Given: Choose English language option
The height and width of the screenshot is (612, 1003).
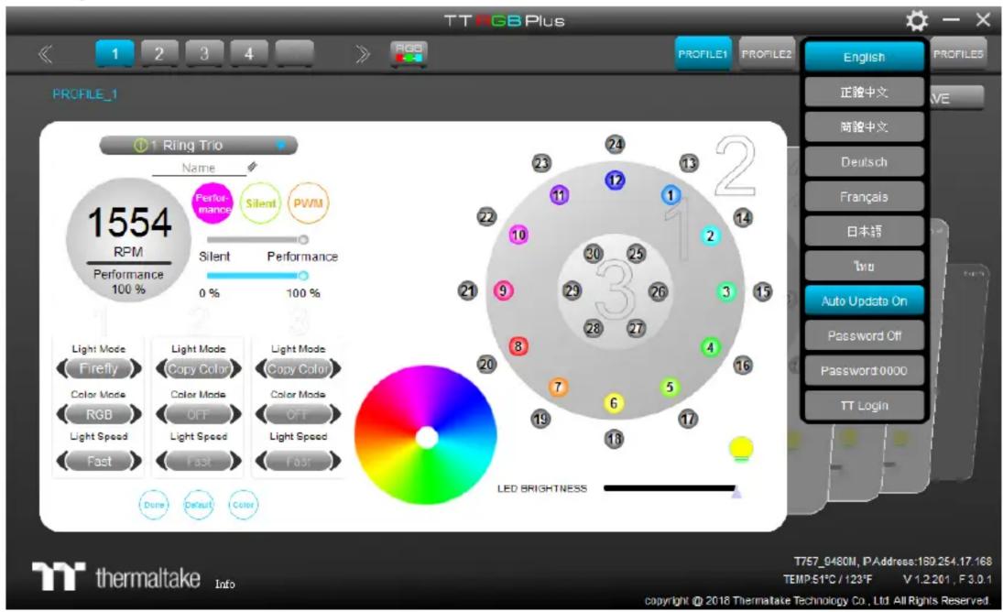Looking at the screenshot, I should click(864, 57).
